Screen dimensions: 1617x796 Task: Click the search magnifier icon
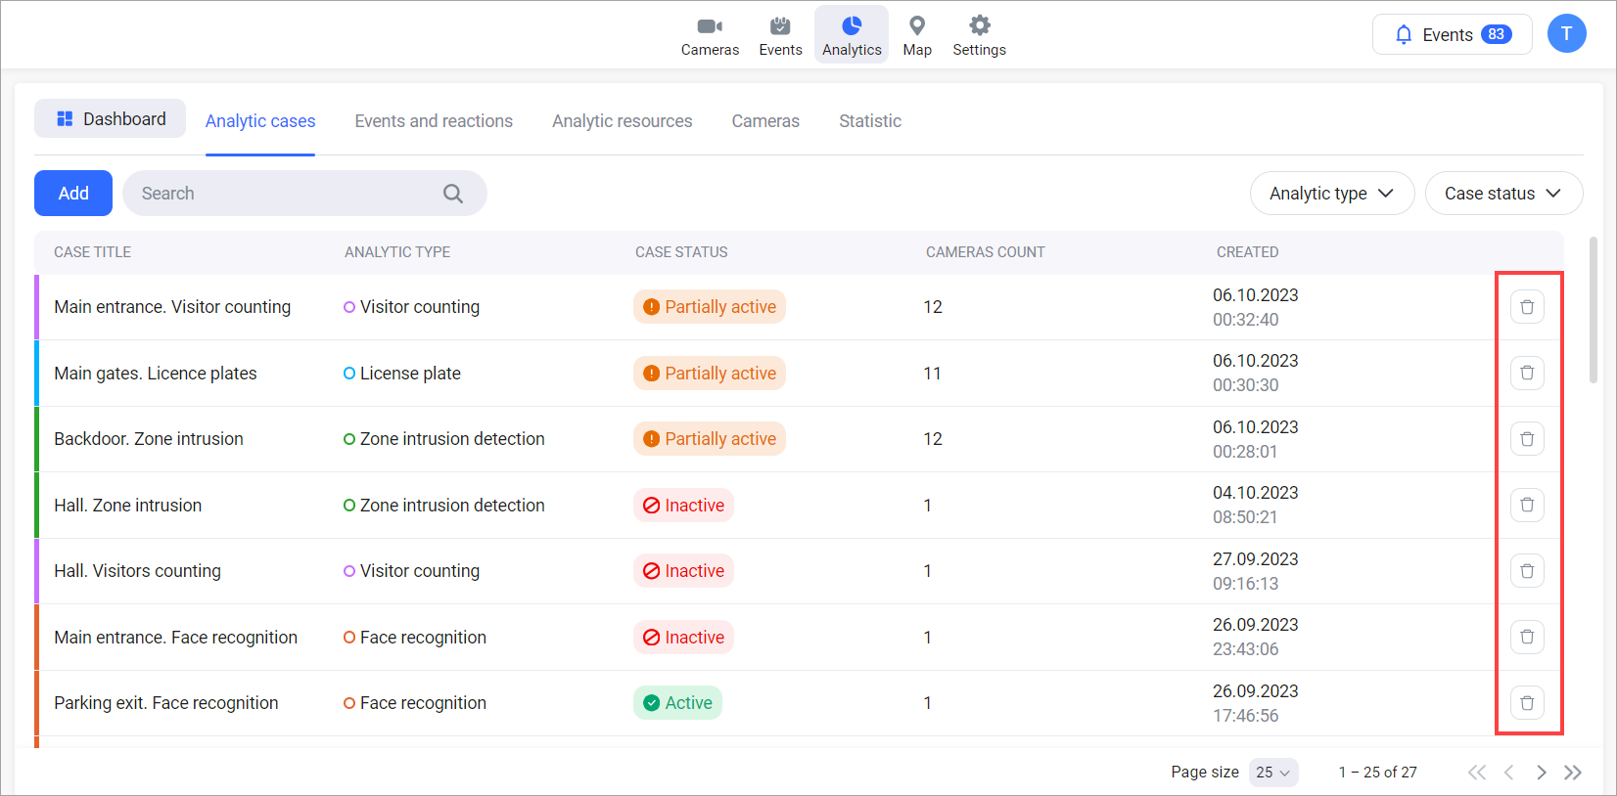(x=452, y=194)
